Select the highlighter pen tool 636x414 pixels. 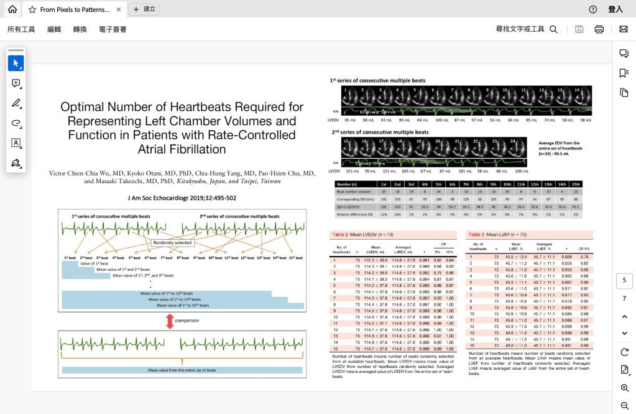tap(16, 103)
